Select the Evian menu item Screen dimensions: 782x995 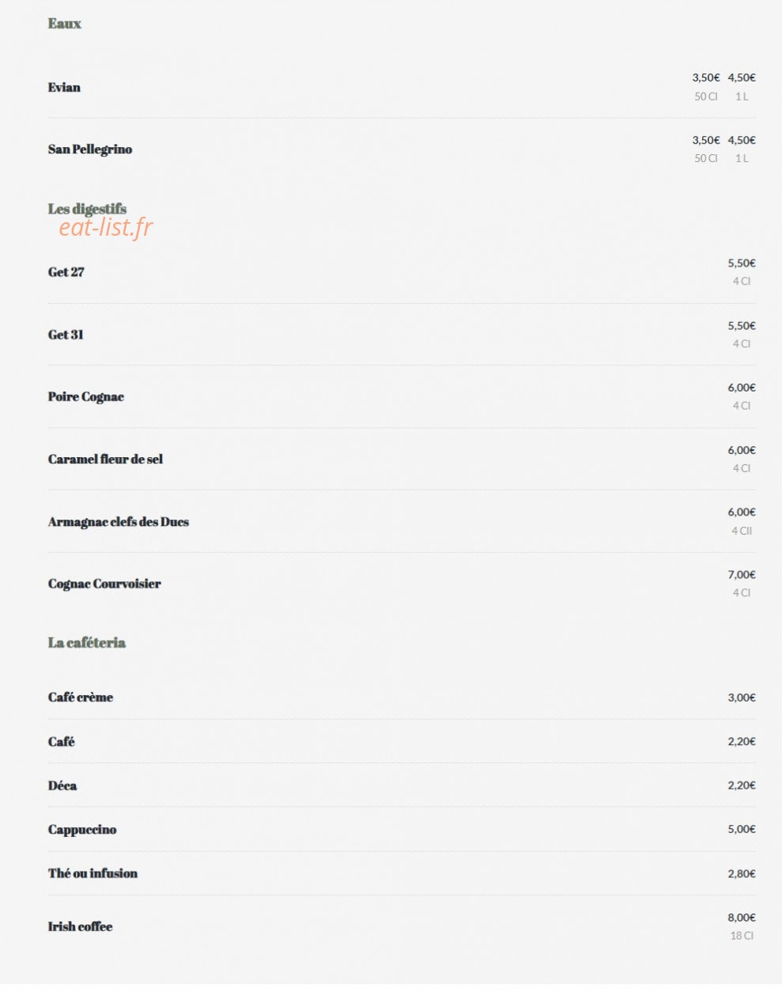pyautogui.click(x=64, y=87)
